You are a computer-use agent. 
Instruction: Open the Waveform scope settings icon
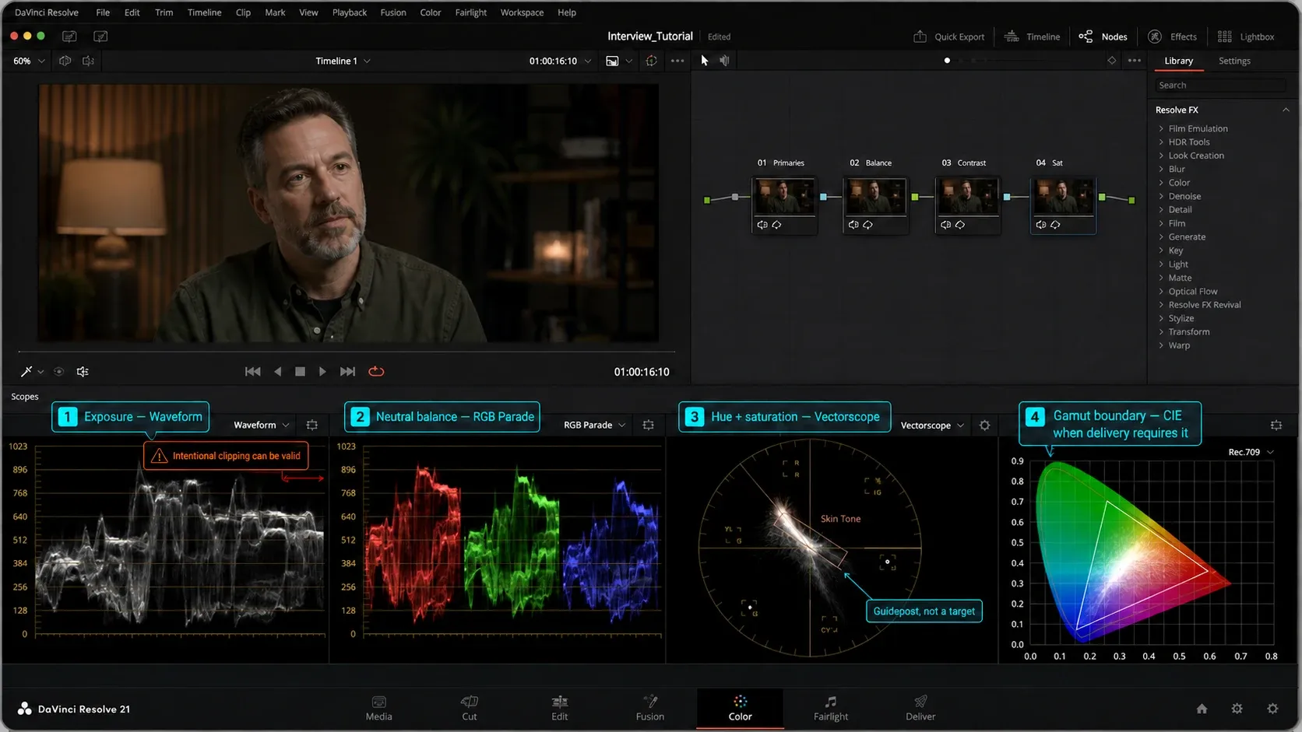(x=312, y=425)
